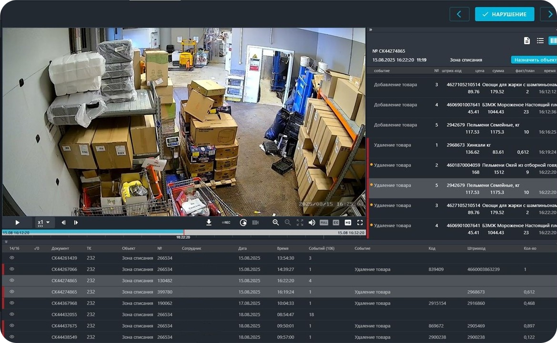Click the zoom in magnifier icon
The width and height of the screenshot is (557, 343).
tap(275, 222)
